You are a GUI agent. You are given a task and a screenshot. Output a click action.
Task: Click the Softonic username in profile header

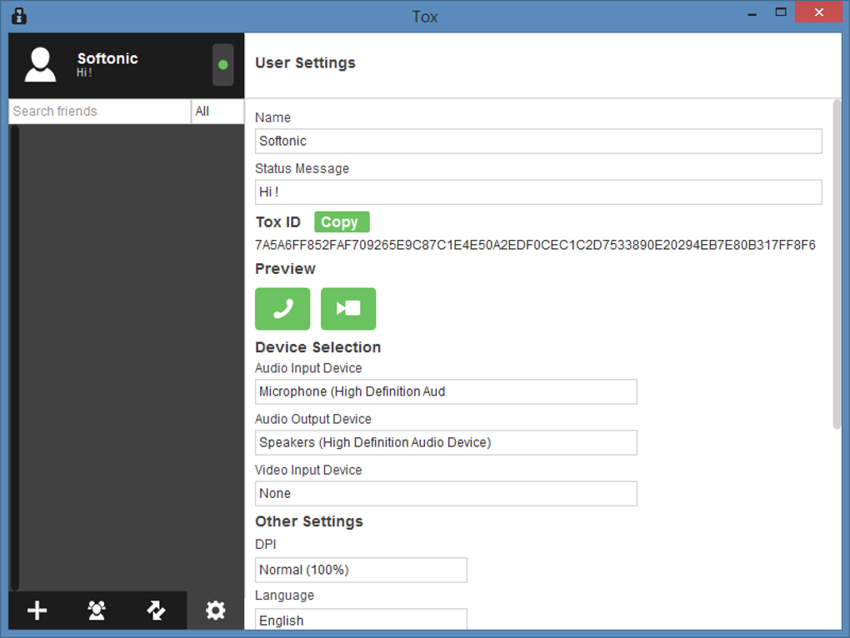click(x=107, y=58)
